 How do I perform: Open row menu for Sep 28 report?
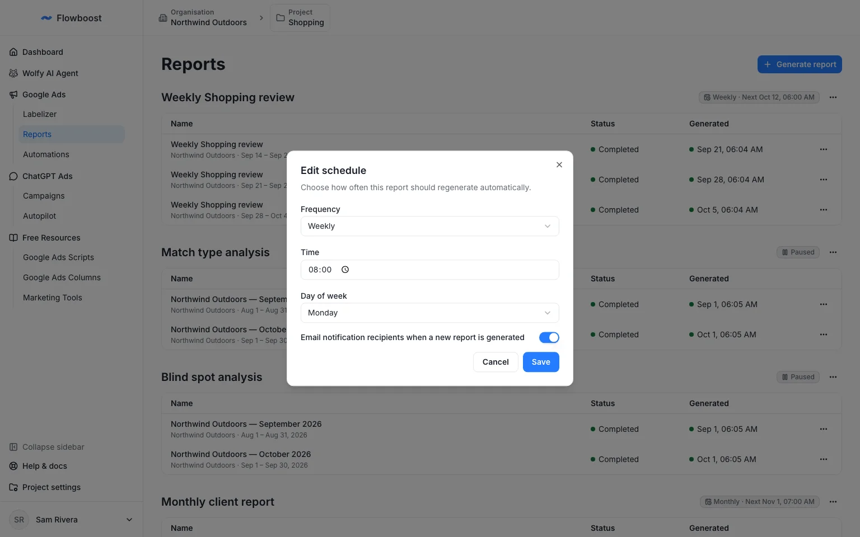(823, 180)
